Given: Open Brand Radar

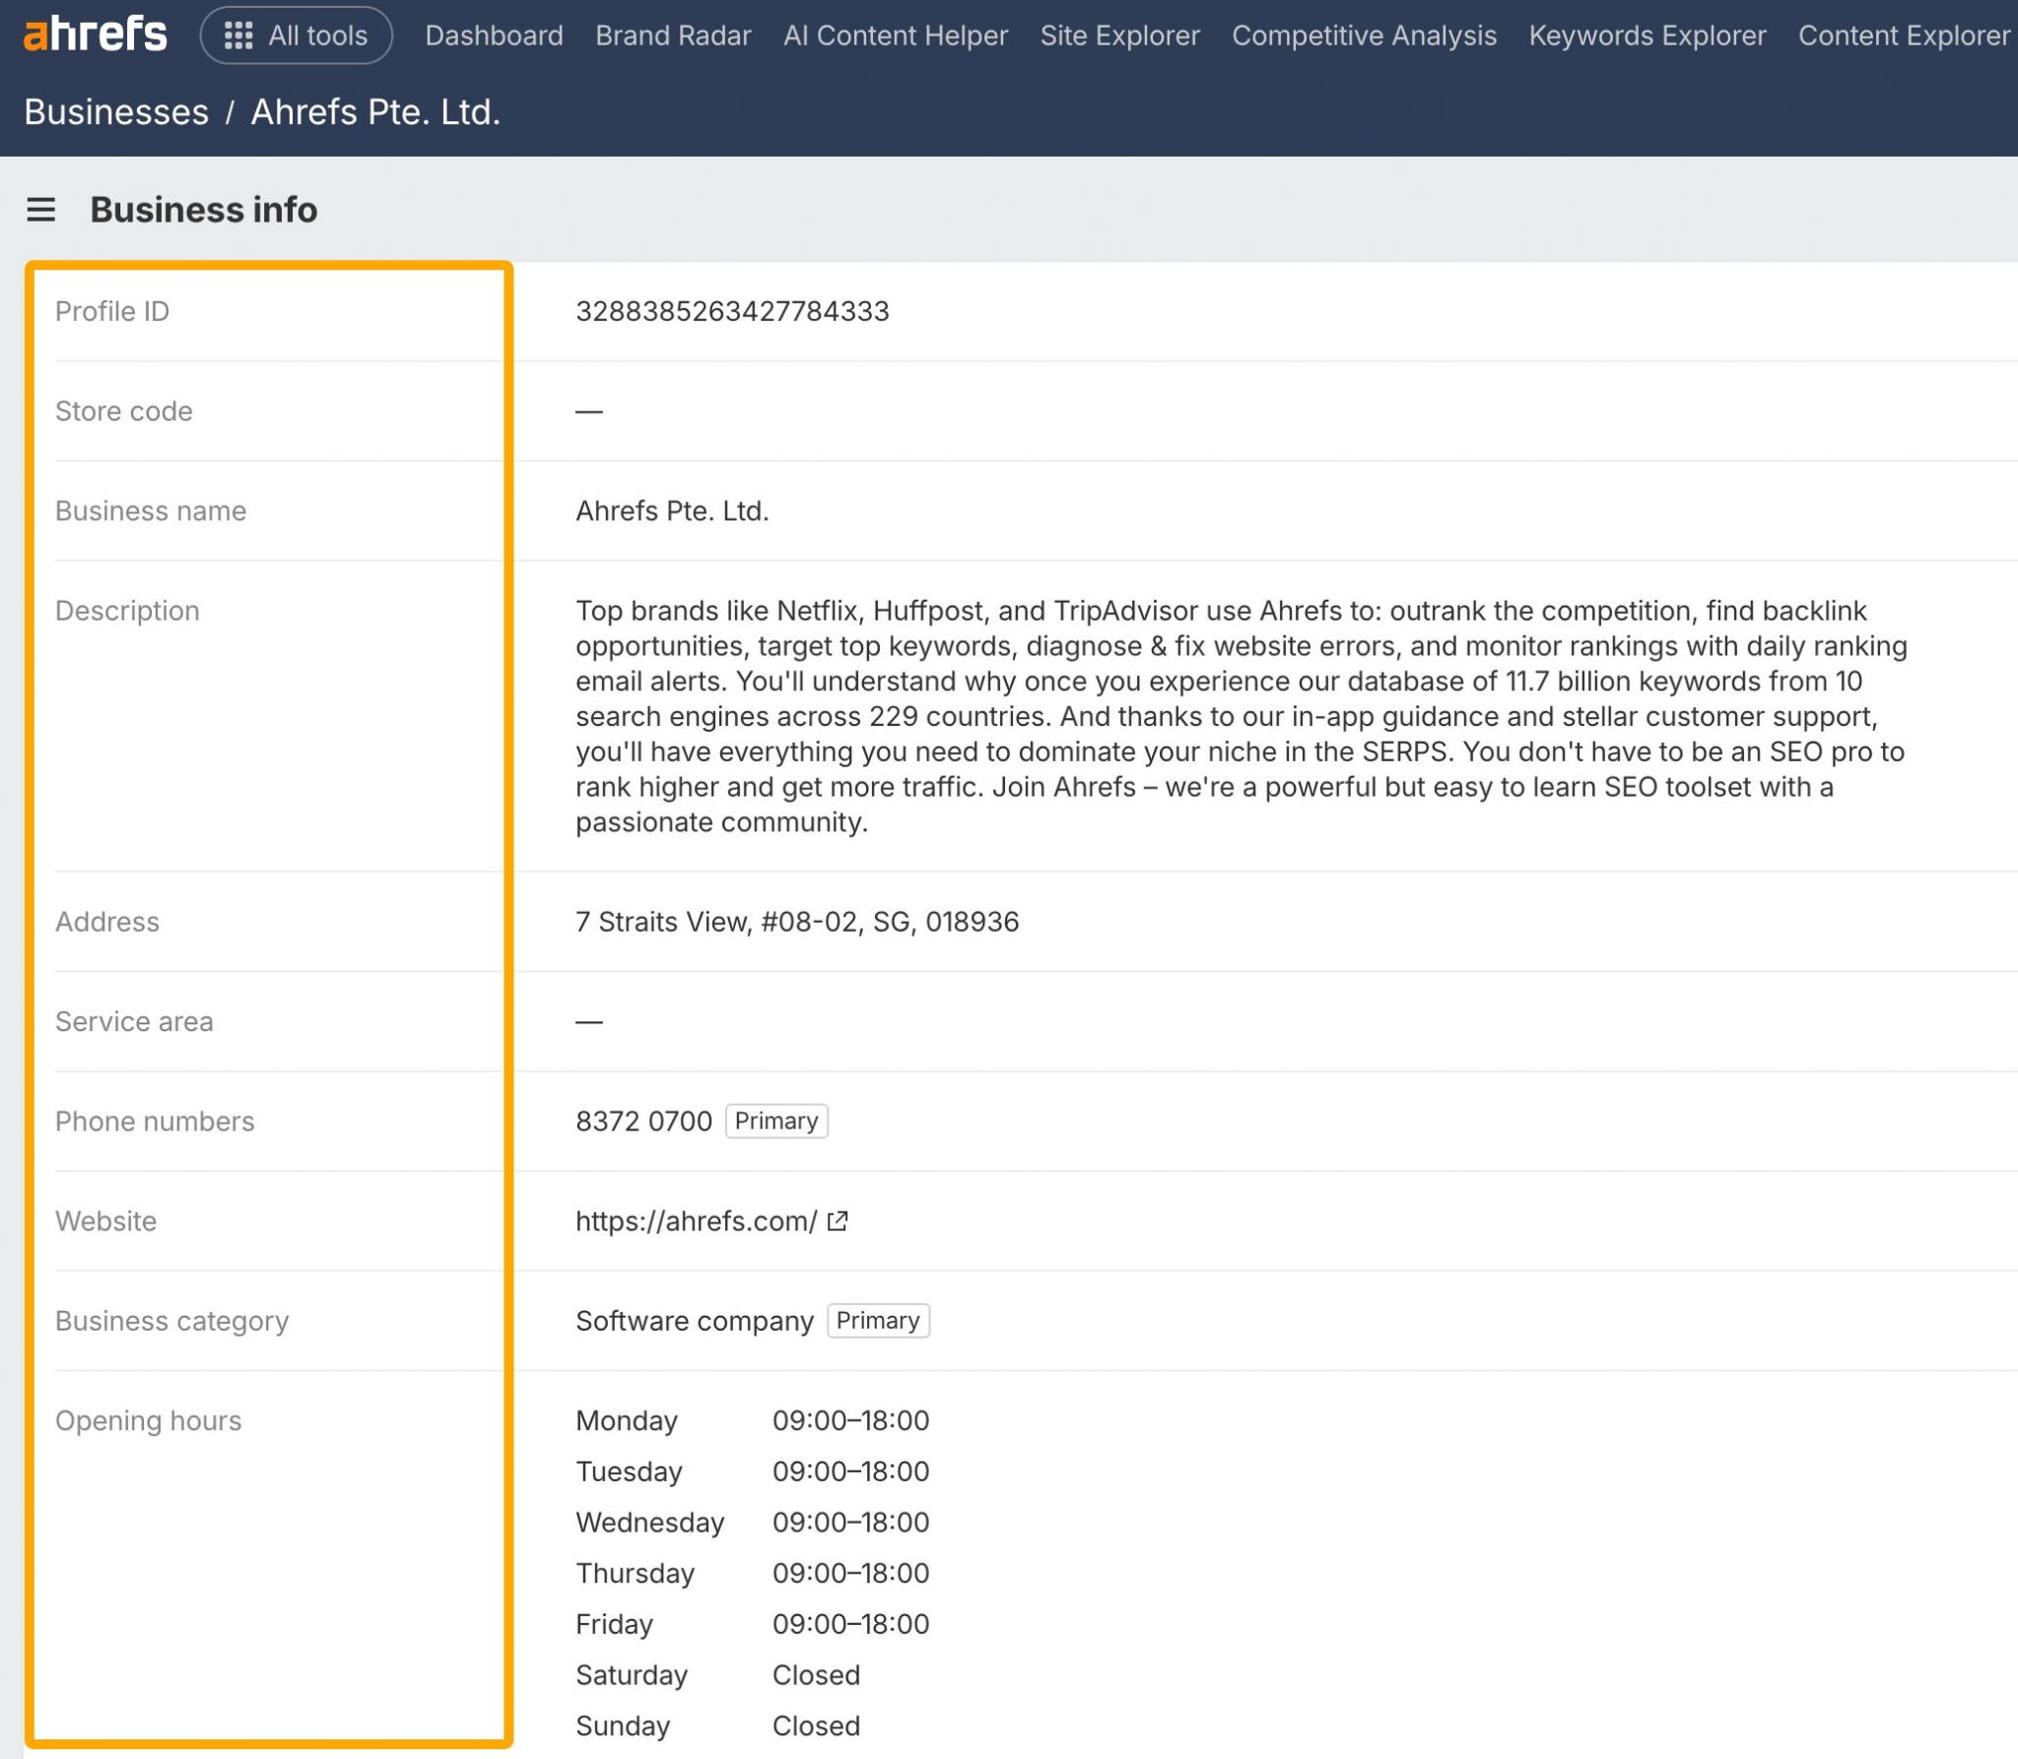Looking at the screenshot, I should click(x=673, y=34).
